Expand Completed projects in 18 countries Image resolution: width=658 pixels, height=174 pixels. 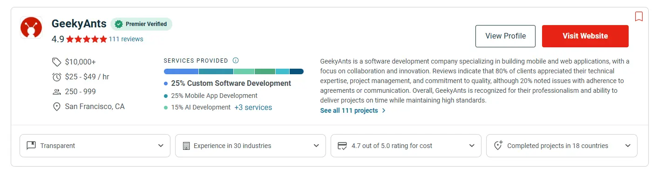pyautogui.click(x=562, y=146)
